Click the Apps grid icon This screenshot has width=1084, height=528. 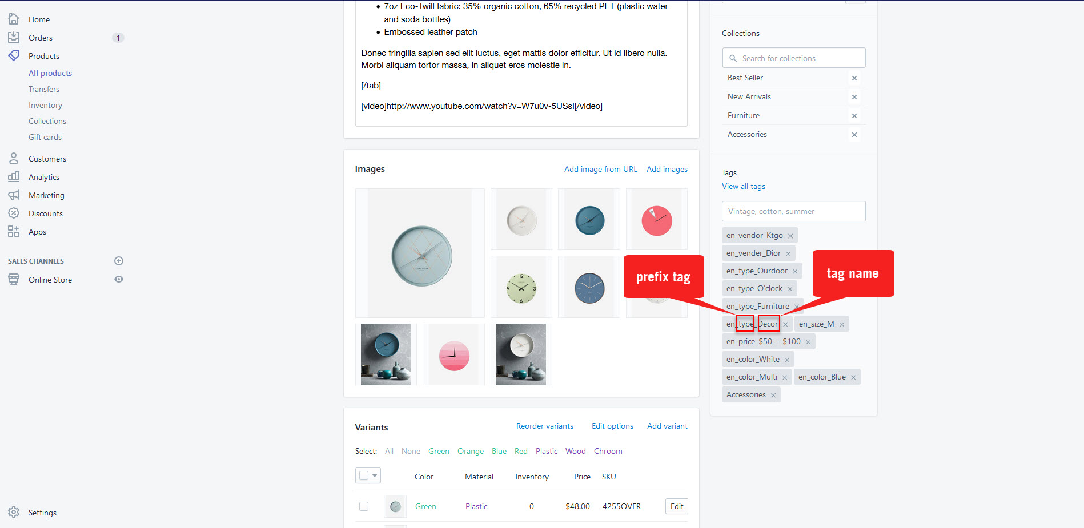[14, 231]
